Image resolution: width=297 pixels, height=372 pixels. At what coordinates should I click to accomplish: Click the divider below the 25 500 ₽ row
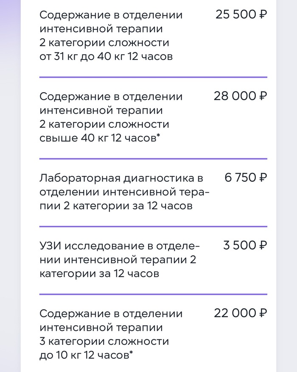153,77
